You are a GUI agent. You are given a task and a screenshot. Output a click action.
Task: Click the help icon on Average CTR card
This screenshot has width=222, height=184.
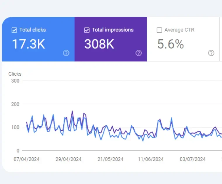[x=211, y=53]
